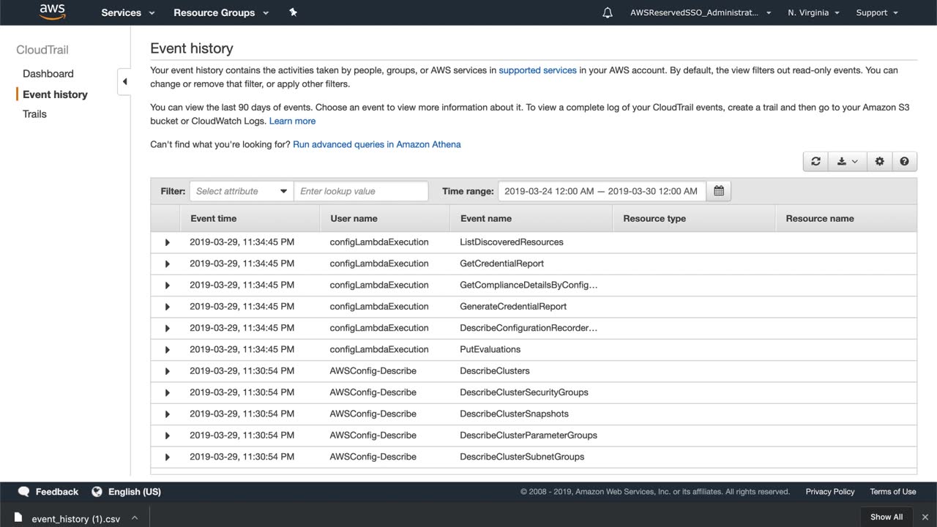
Task: Click the notifications bell icon
Action: 608,12
